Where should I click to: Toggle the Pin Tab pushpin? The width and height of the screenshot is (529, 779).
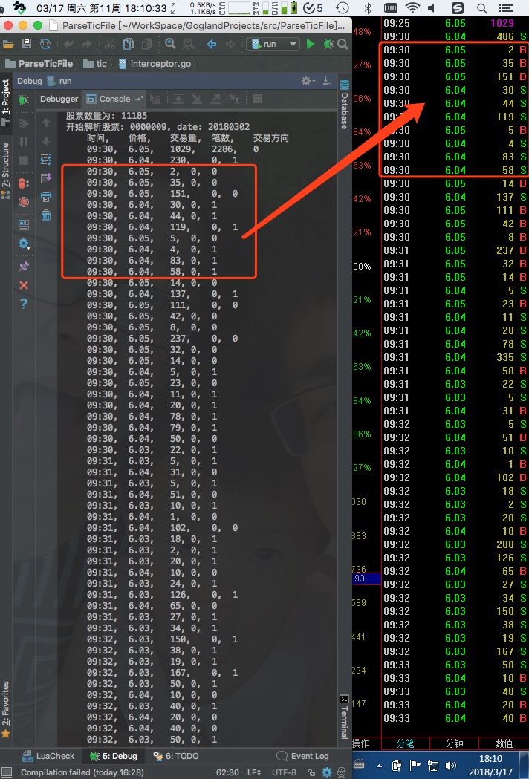(x=23, y=267)
